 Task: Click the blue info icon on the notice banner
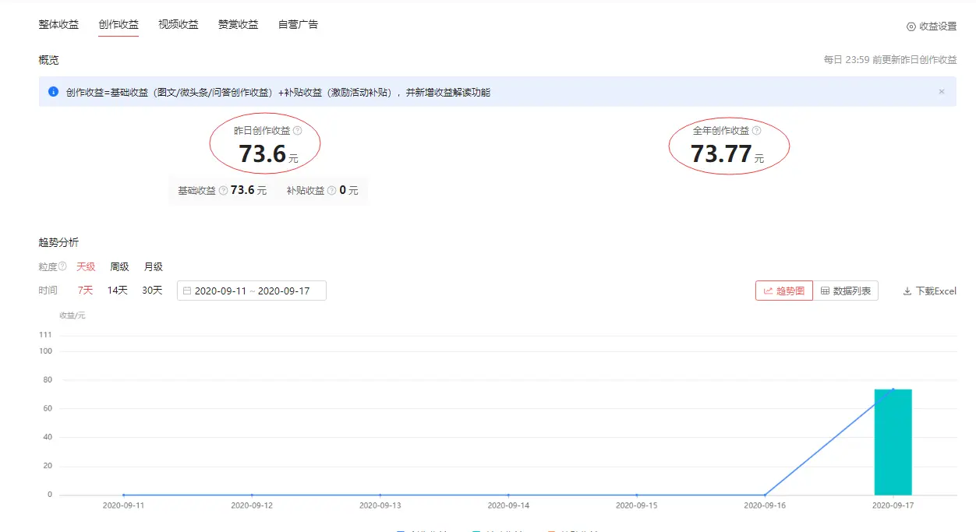(53, 92)
